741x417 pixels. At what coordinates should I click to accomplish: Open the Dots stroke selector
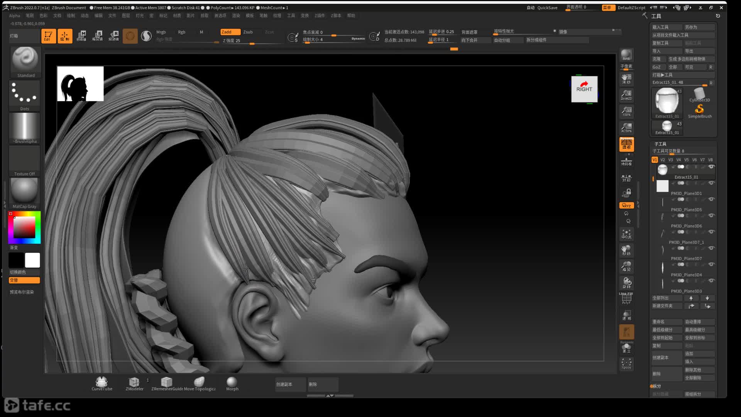point(25,96)
